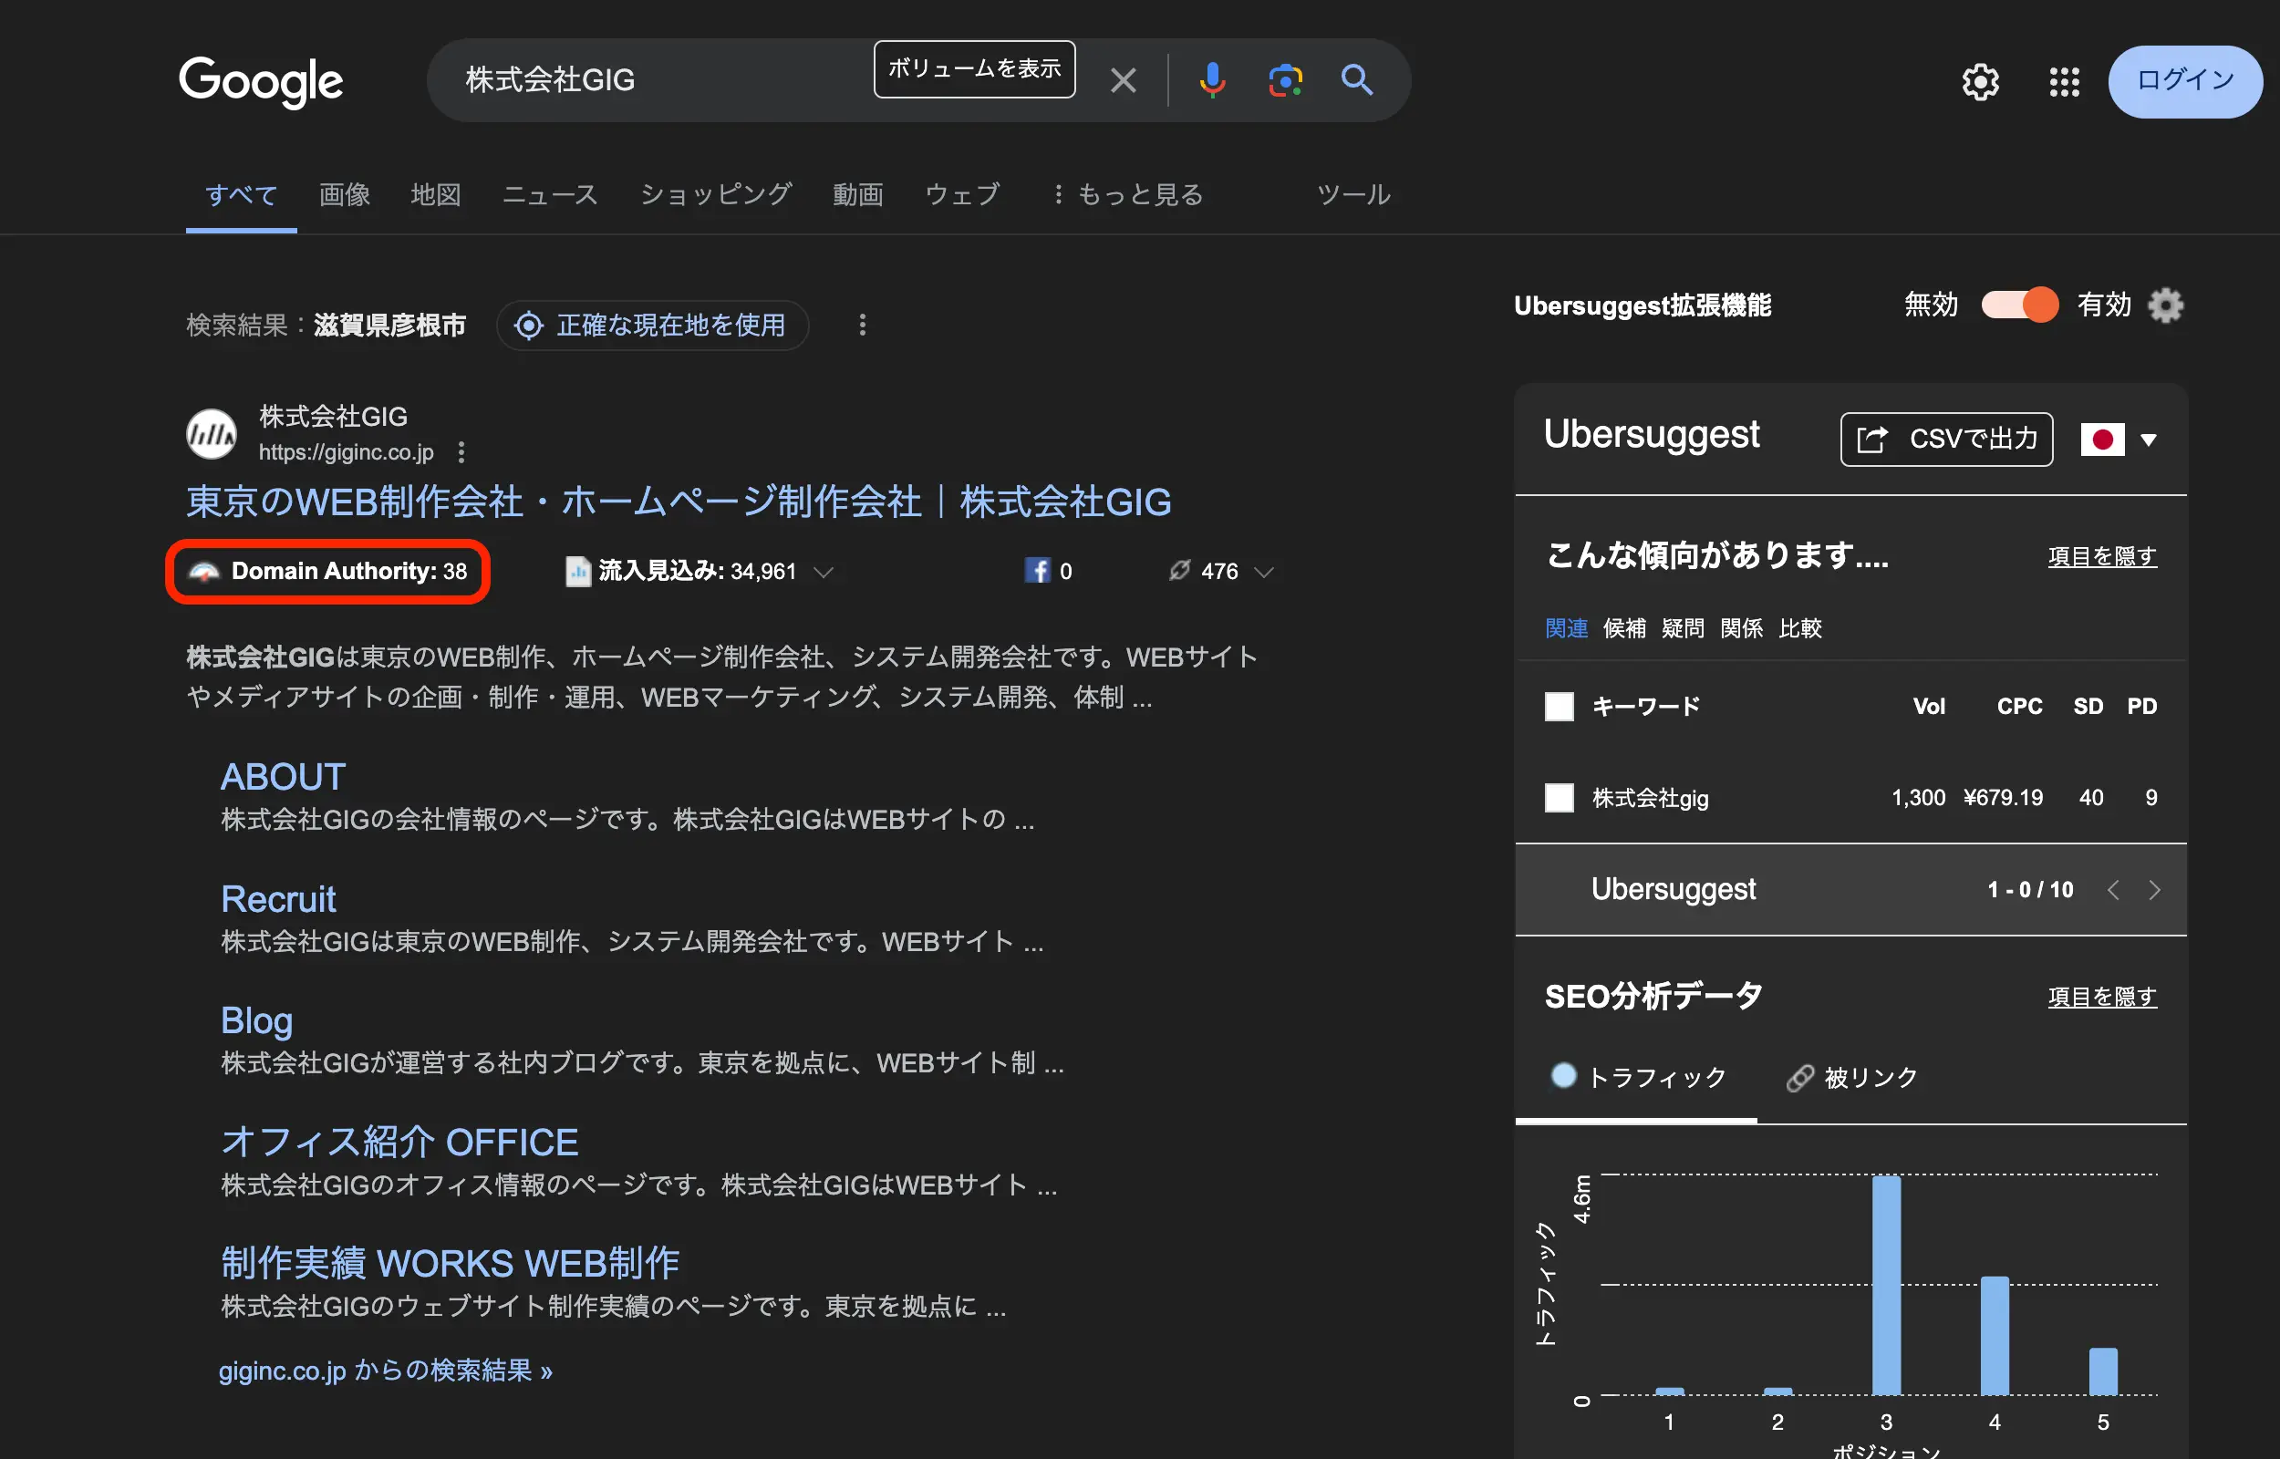
Task: Open Google Lens image search icon
Action: click(1284, 80)
